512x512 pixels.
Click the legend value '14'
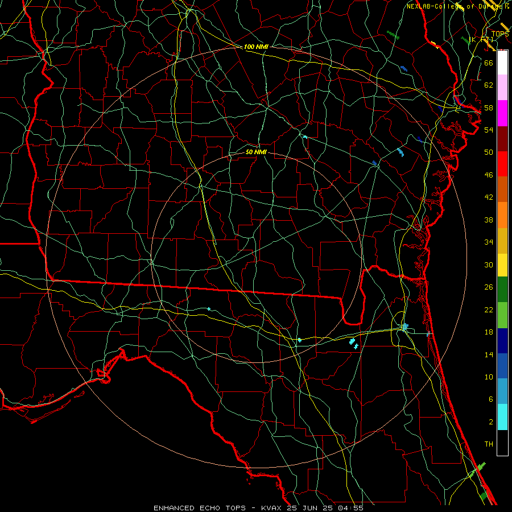[x=489, y=354]
